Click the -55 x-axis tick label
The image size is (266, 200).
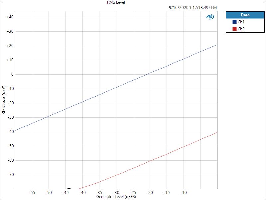pos(32,193)
